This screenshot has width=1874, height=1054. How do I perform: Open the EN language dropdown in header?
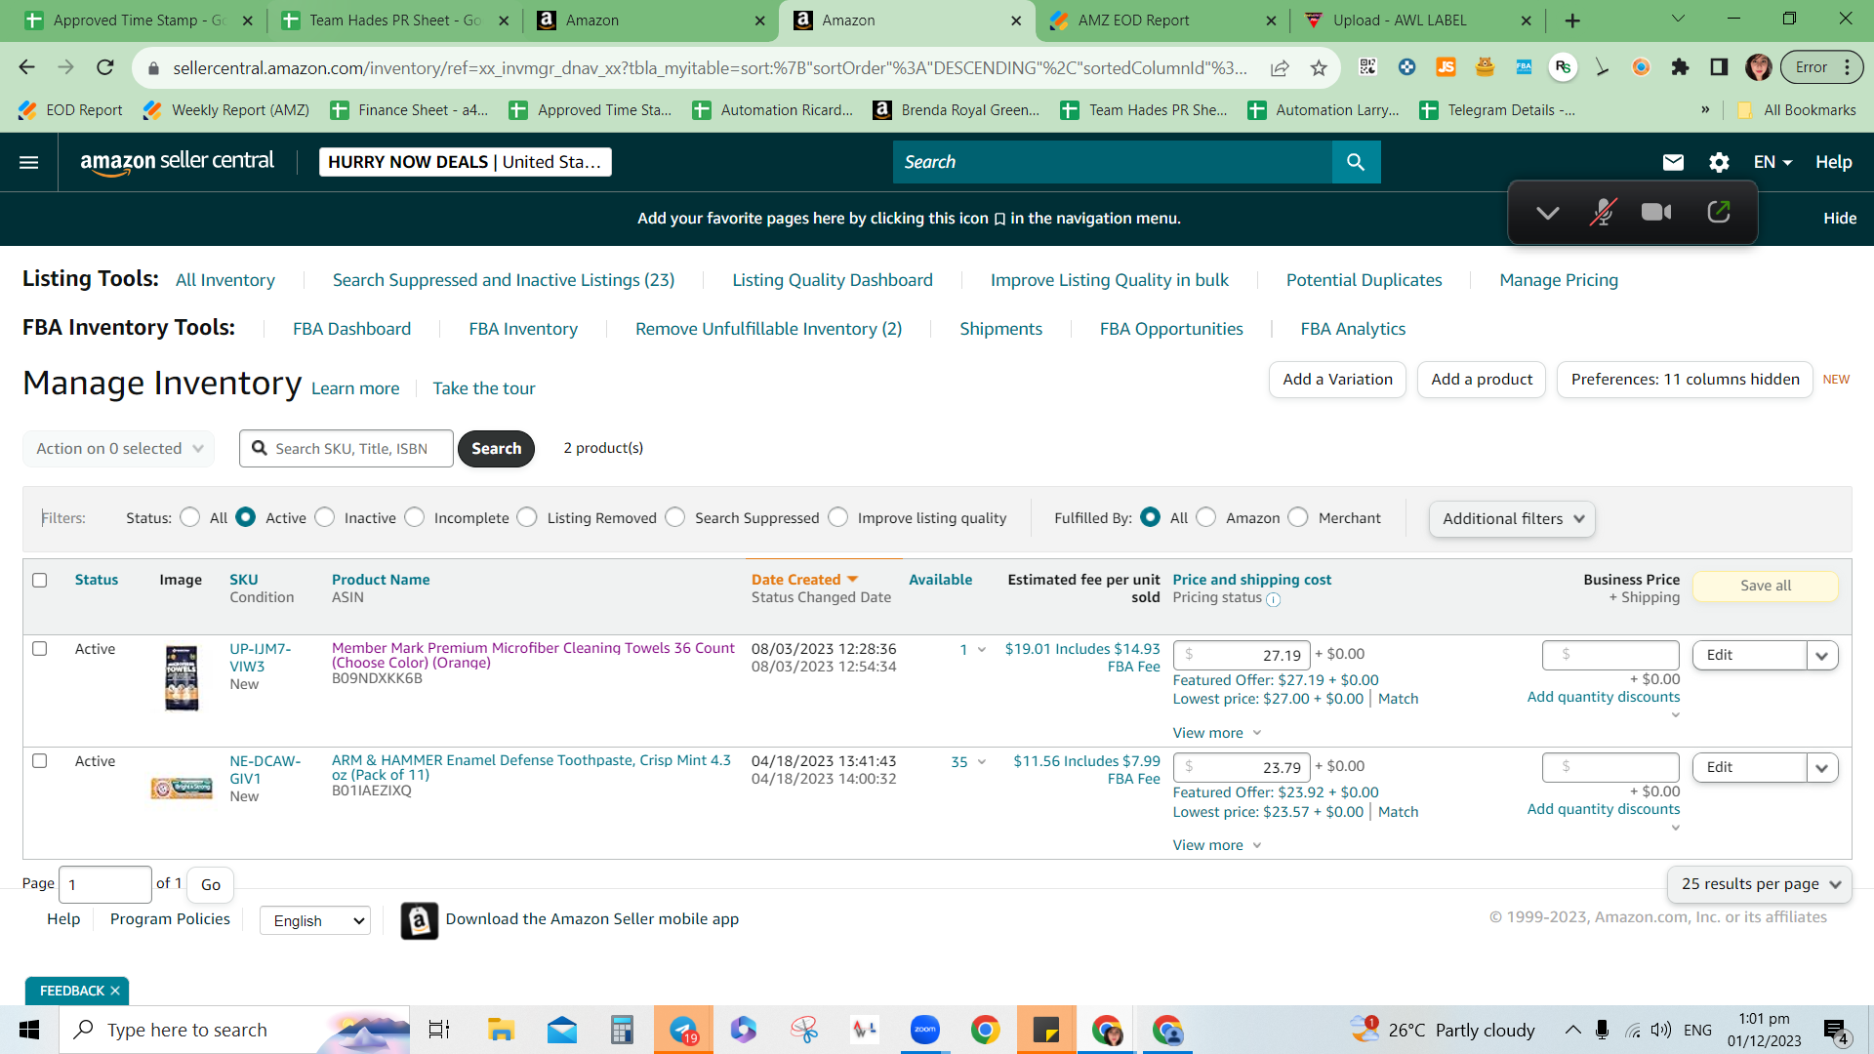click(x=1772, y=162)
